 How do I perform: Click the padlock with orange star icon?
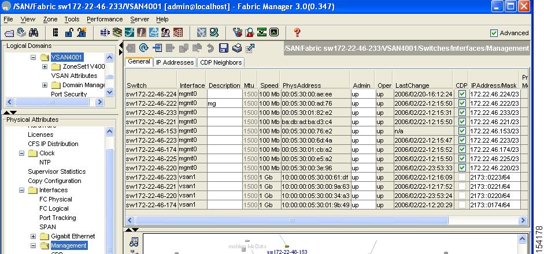(x=82, y=32)
